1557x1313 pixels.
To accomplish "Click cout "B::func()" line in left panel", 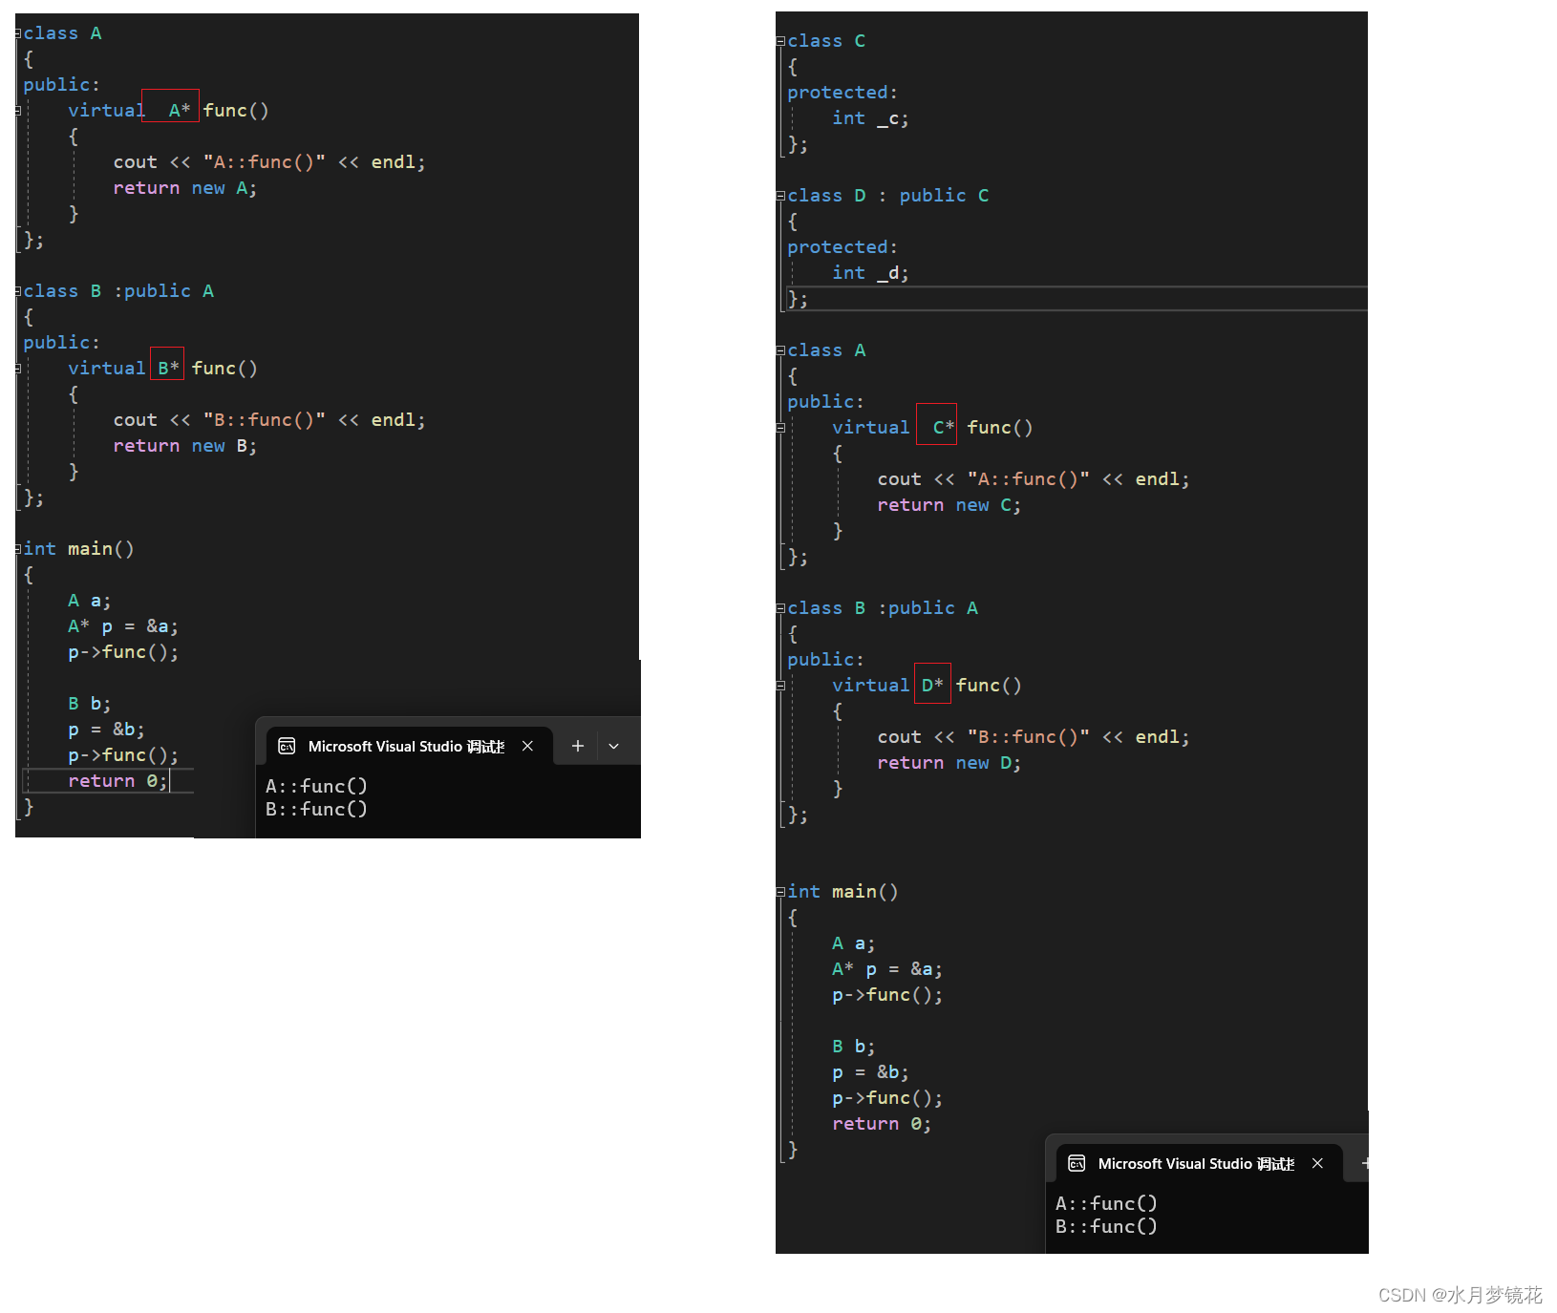I will pos(269,420).
